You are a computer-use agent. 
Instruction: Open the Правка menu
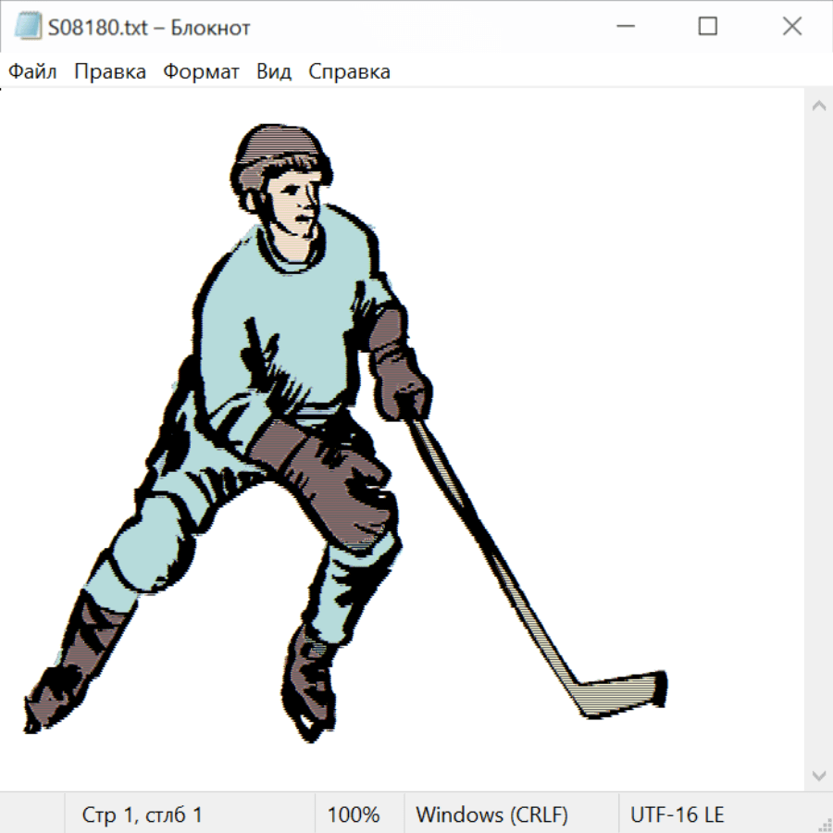[110, 72]
